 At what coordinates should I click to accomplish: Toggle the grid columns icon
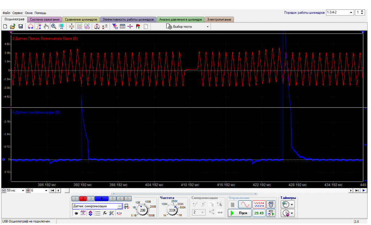pyautogui.click(x=122, y=26)
